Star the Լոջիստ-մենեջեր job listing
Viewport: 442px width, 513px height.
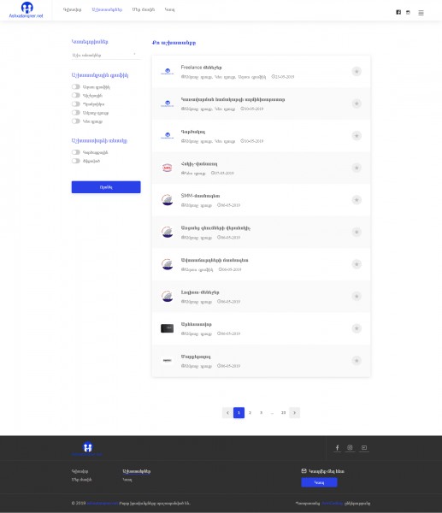pos(357,296)
